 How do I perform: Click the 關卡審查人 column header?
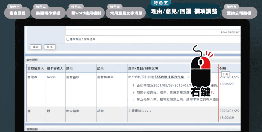point(55,68)
